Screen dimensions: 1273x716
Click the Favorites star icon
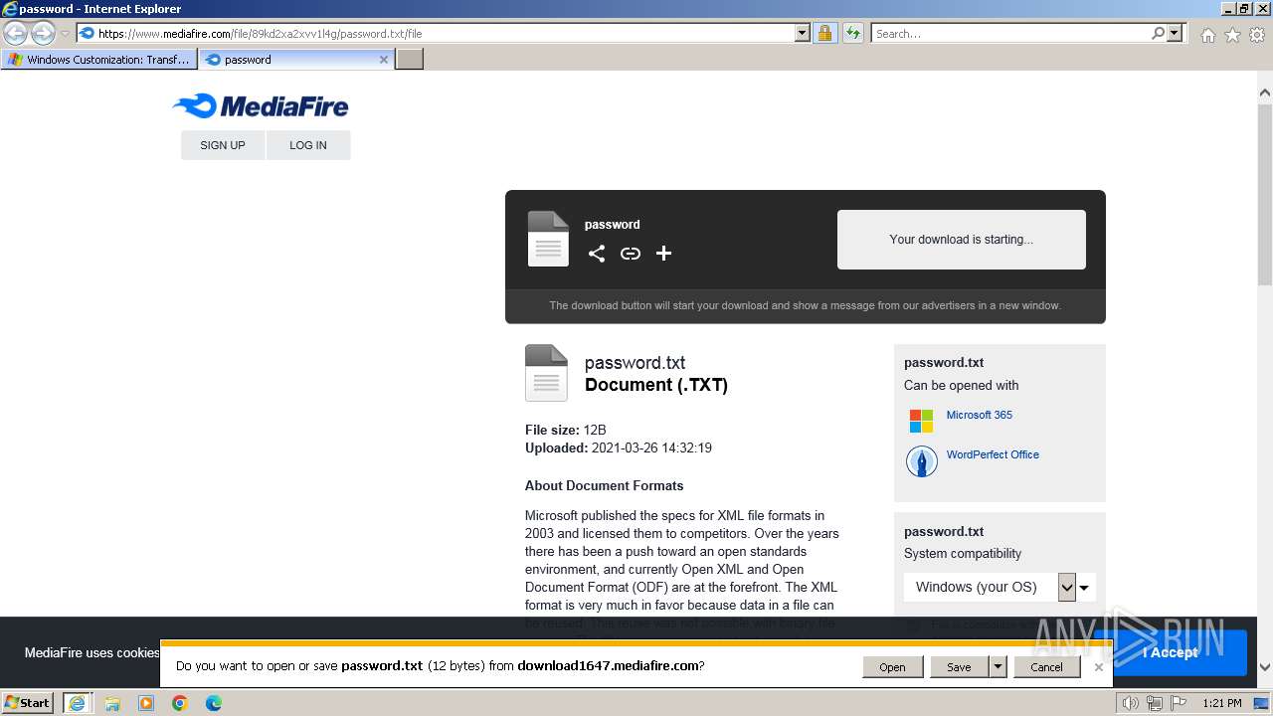[x=1232, y=35]
